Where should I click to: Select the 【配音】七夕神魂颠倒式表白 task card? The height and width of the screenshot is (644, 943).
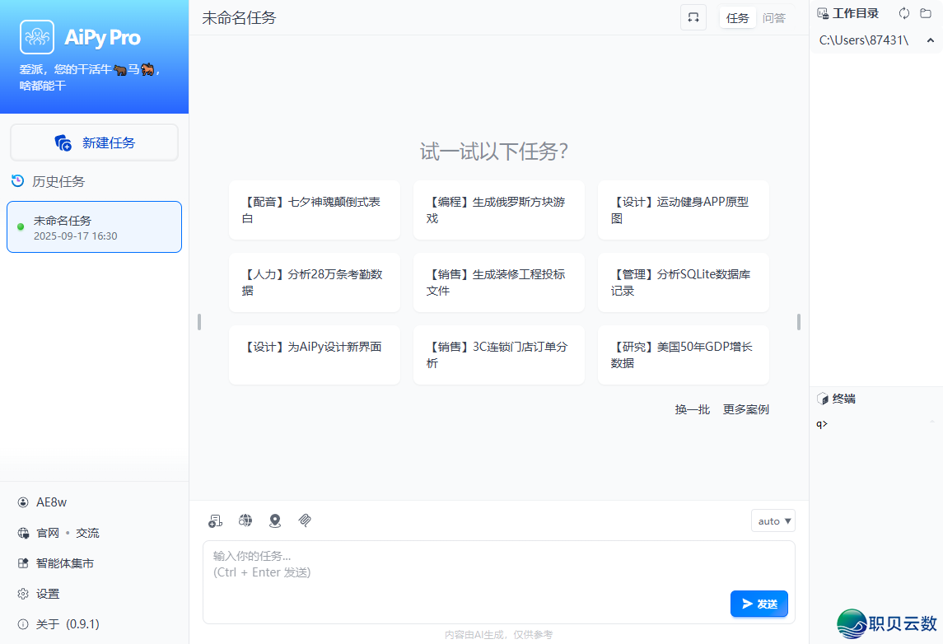[x=315, y=210]
